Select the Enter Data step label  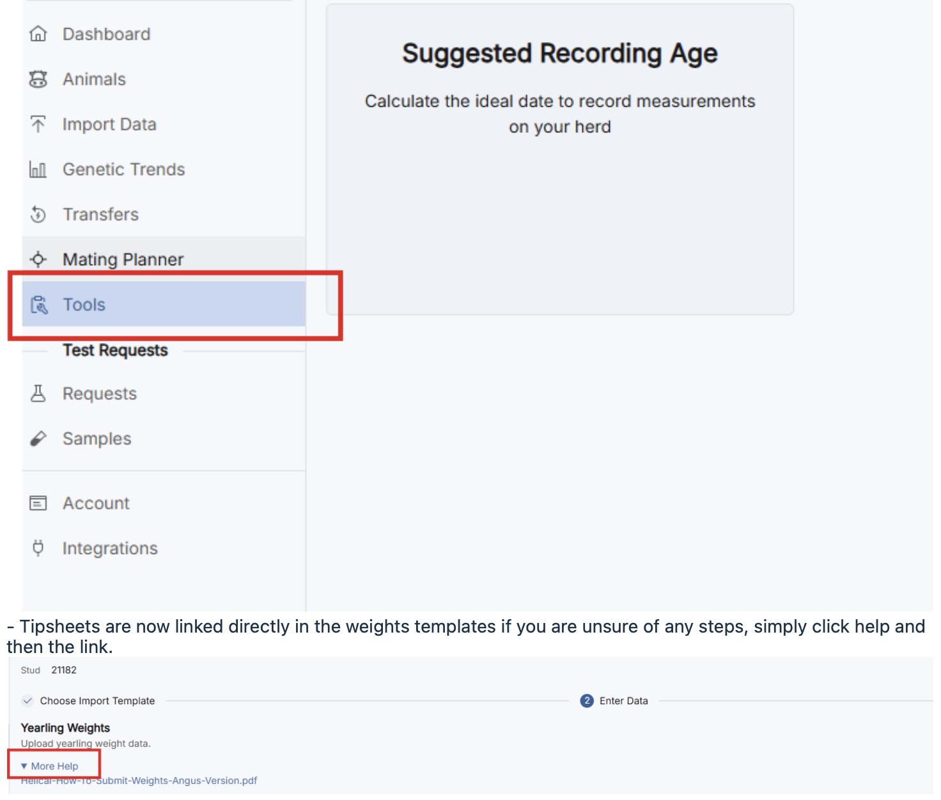click(623, 701)
